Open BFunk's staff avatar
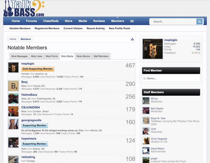Screen dimensions: 210x163 (146, 101)
